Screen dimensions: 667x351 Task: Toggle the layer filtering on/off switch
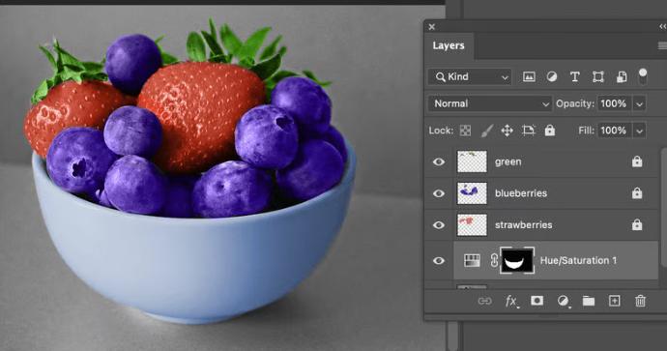click(643, 76)
